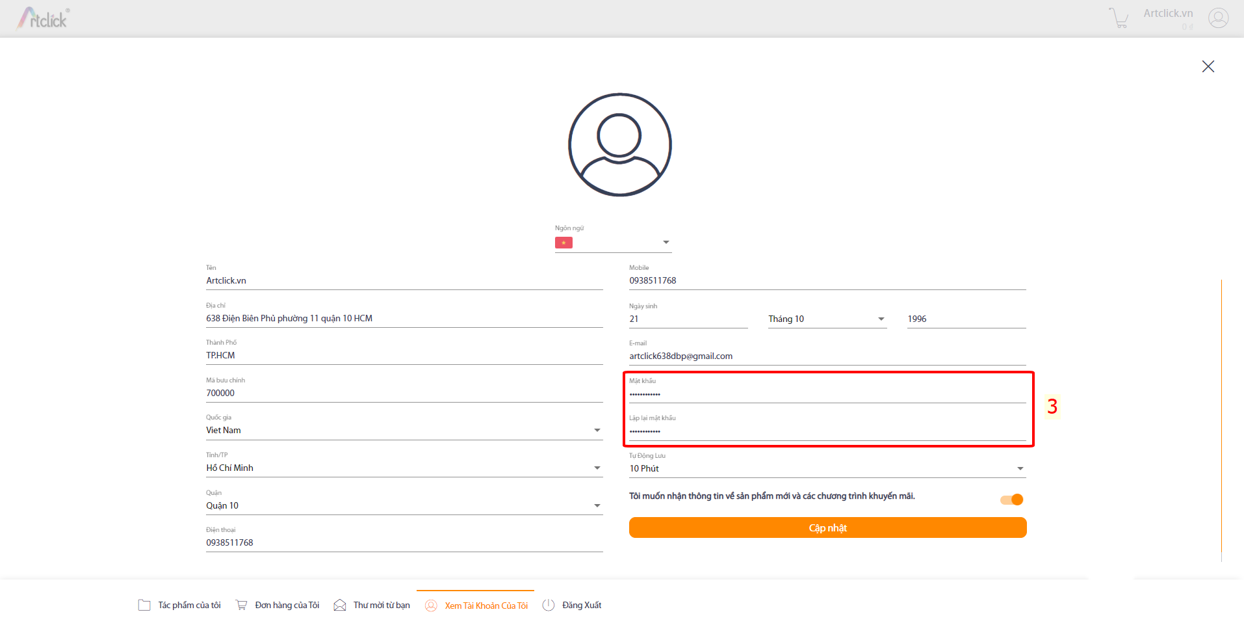Edit the birth day field 21
Screen dimensions: 1244x627
pyautogui.click(x=688, y=319)
